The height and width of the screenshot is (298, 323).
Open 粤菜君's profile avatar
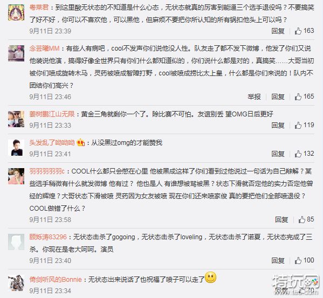[x=16, y=12]
